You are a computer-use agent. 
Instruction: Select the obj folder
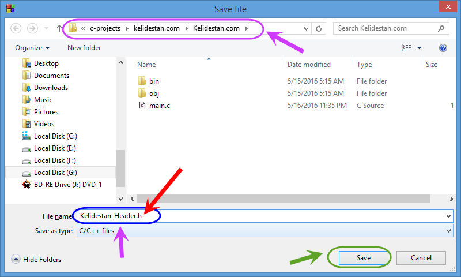point(154,93)
